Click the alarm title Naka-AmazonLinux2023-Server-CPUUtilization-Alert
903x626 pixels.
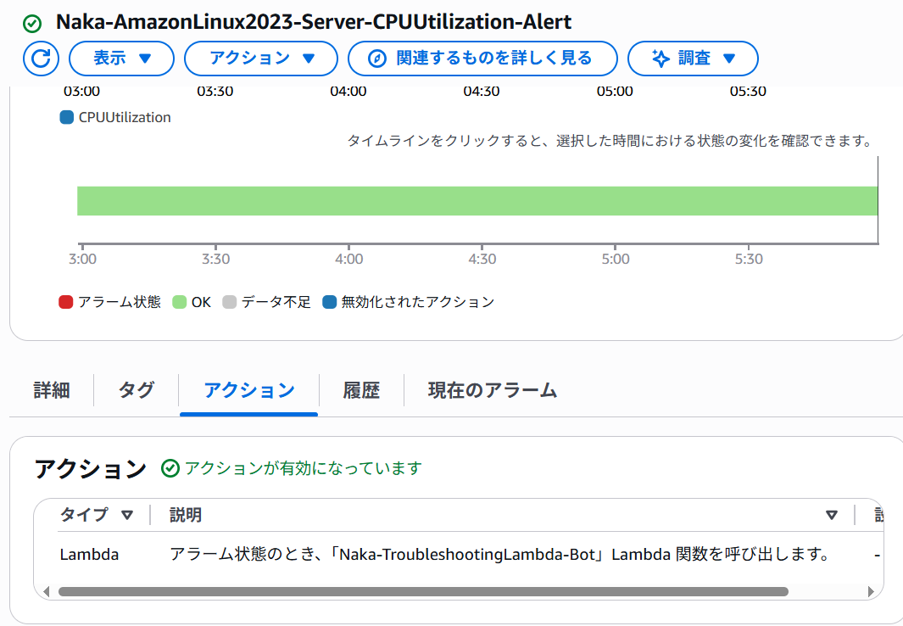(x=314, y=22)
